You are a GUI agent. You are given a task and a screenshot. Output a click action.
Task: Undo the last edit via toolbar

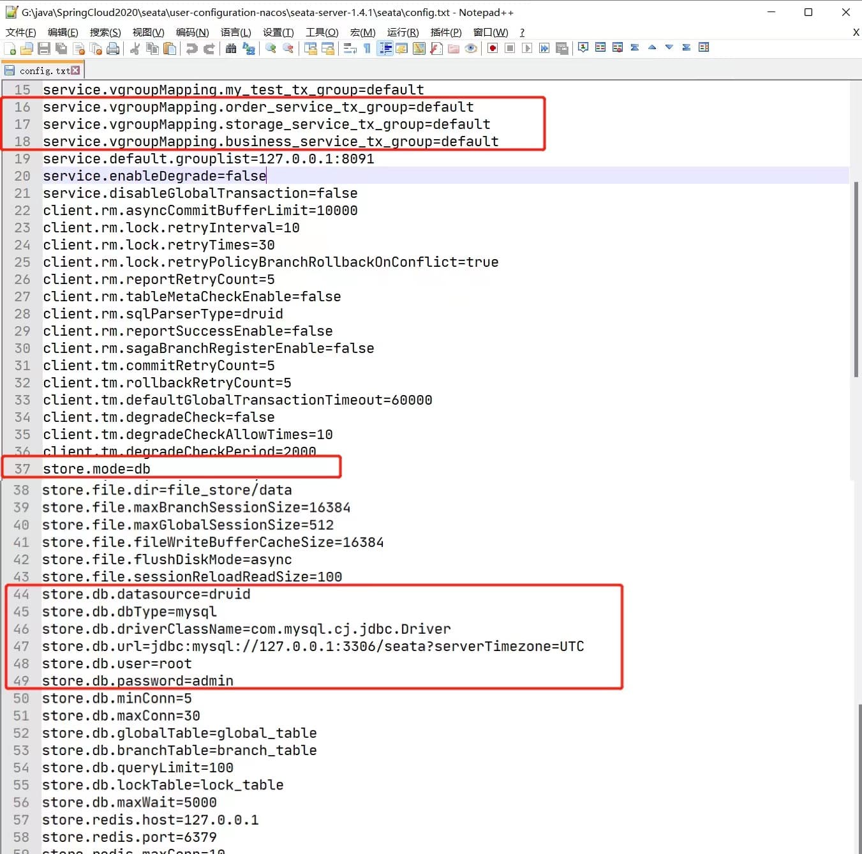[191, 49]
